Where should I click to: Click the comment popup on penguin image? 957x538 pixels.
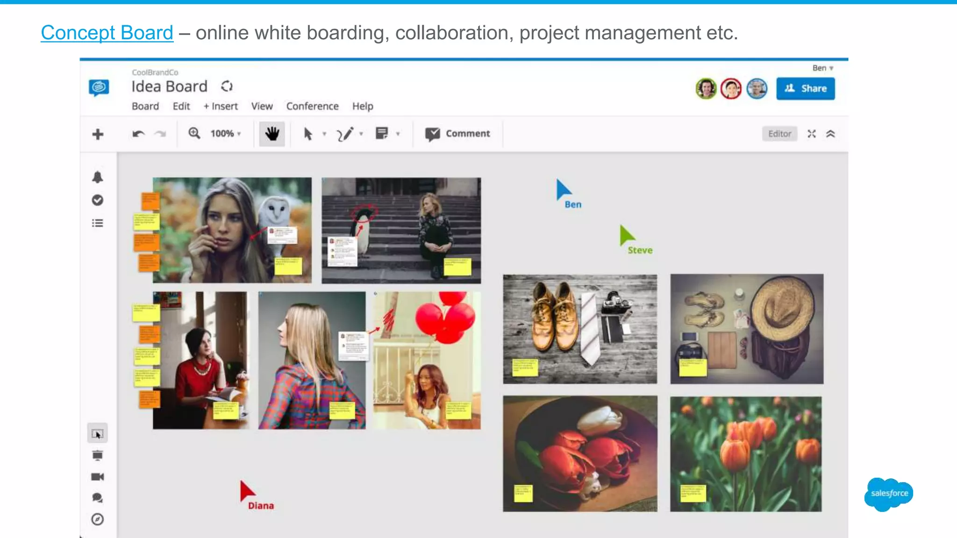tap(343, 252)
